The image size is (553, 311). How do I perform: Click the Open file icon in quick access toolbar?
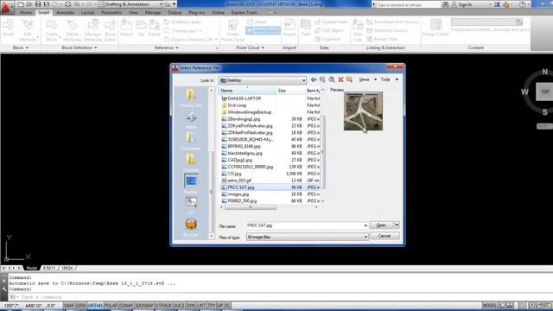click(29, 4)
